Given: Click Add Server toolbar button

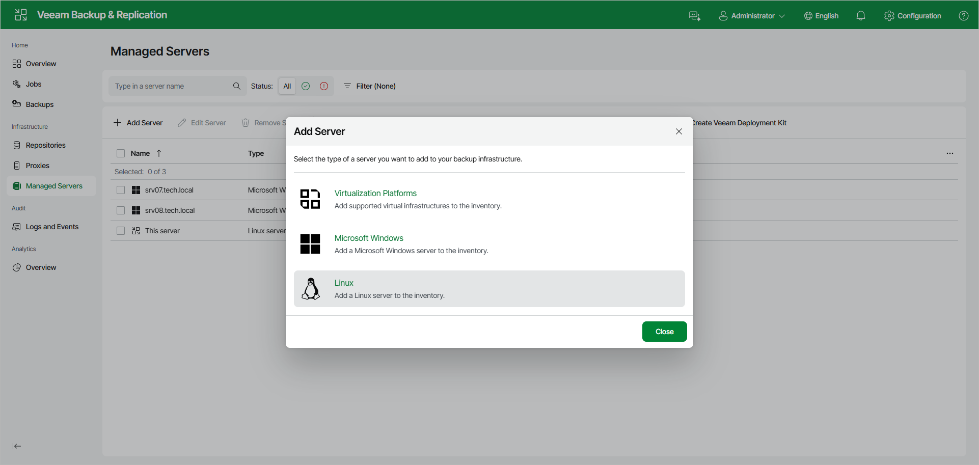Looking at the screenshot, I should click(138, 123).
